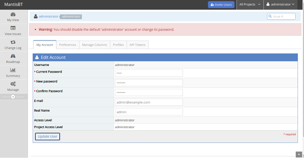Open the API Tokens tab
Viewport: 304px width, 158px height.
click(x=137, y=45)
